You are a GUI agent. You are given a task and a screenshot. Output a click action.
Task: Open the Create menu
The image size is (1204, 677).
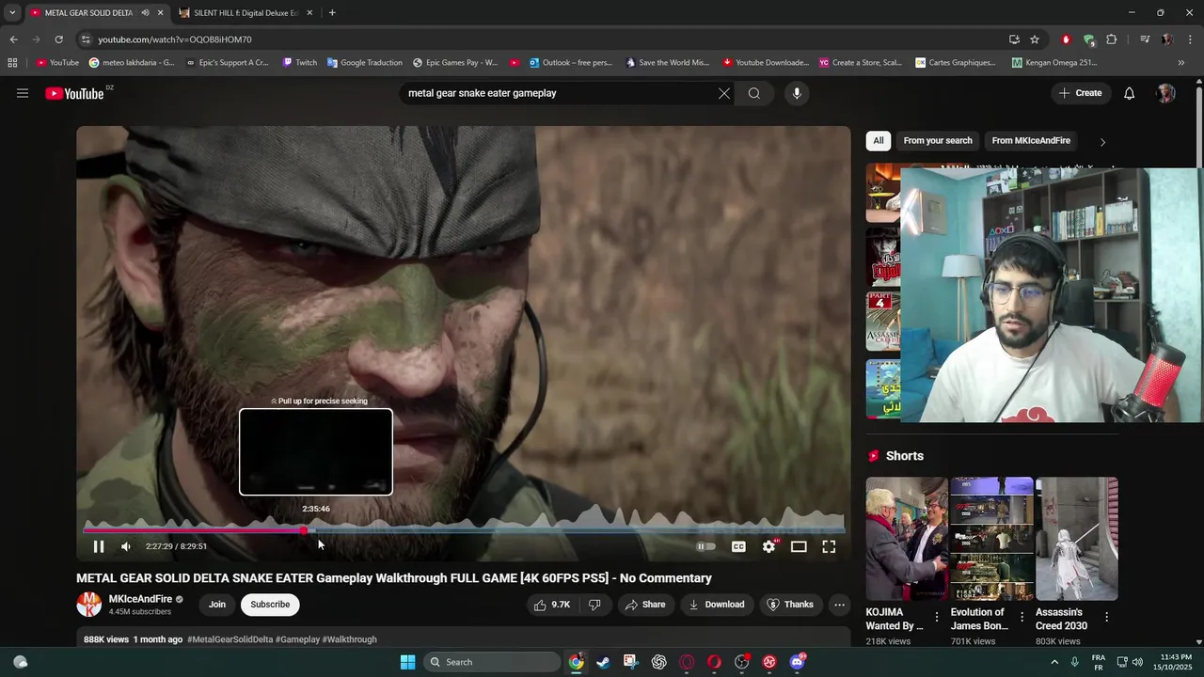click(x=1080, y=93)
